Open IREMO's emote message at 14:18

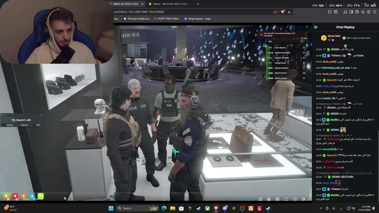pyautogui.click(x=343, y=130)
